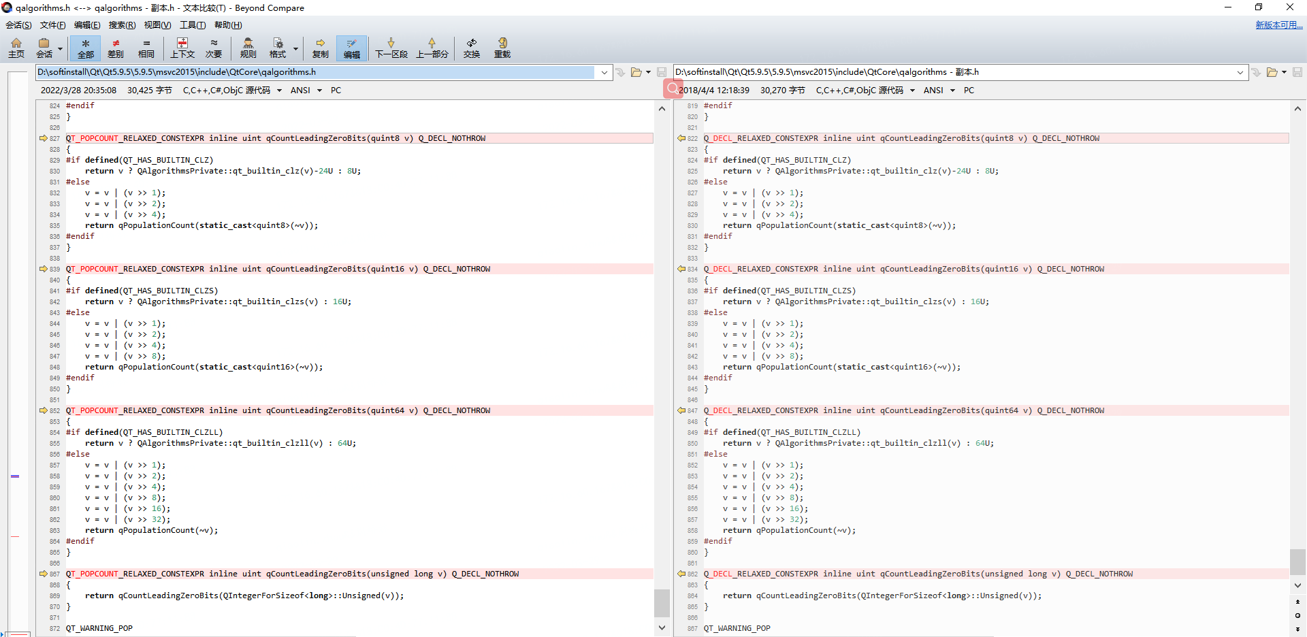1307x637 pixels.
Task: Open the left file path history dropdown
Action: click(604, 72)
